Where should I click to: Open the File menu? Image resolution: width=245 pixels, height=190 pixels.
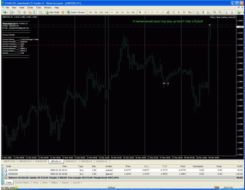pyautogui.click(x=7, y=7)
